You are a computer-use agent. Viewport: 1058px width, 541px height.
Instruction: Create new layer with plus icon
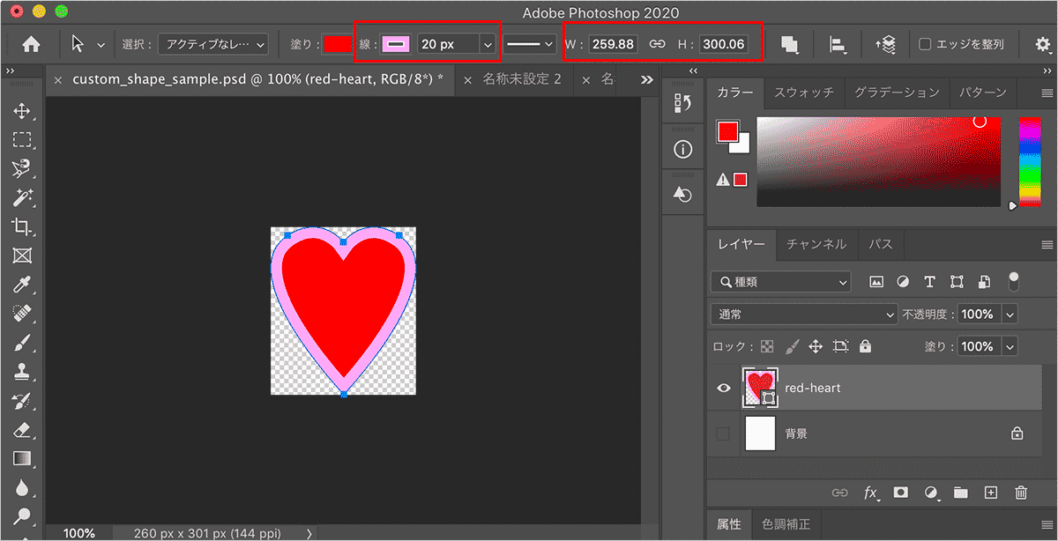click(991, 493)
